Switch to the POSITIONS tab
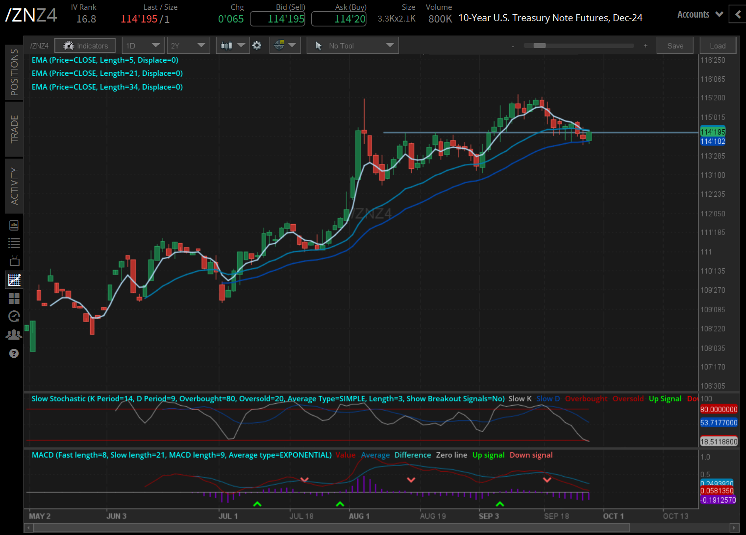This screenshot has width=746, height=535. tap(14, 72)
